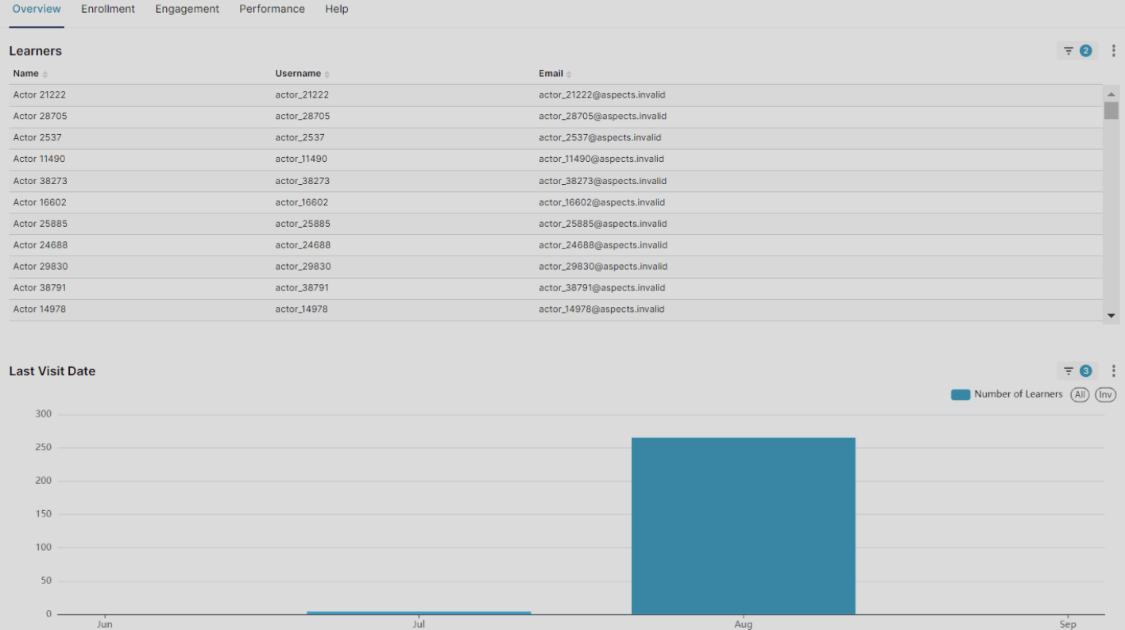Click the large Aug bar in chart
This screenshot has width=1125, height=630.
744,526
